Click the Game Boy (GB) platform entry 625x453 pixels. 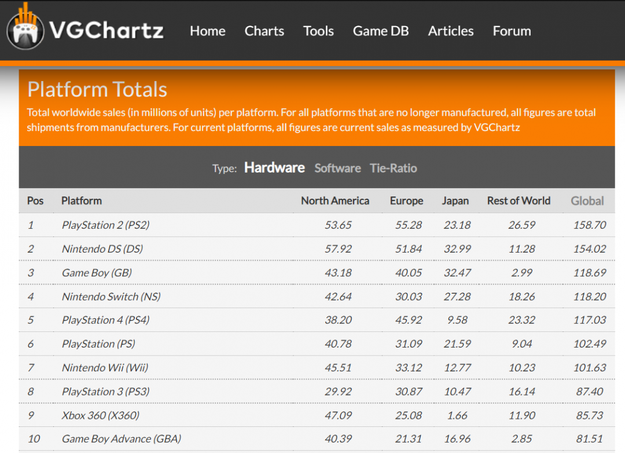(x=97, y=273)
